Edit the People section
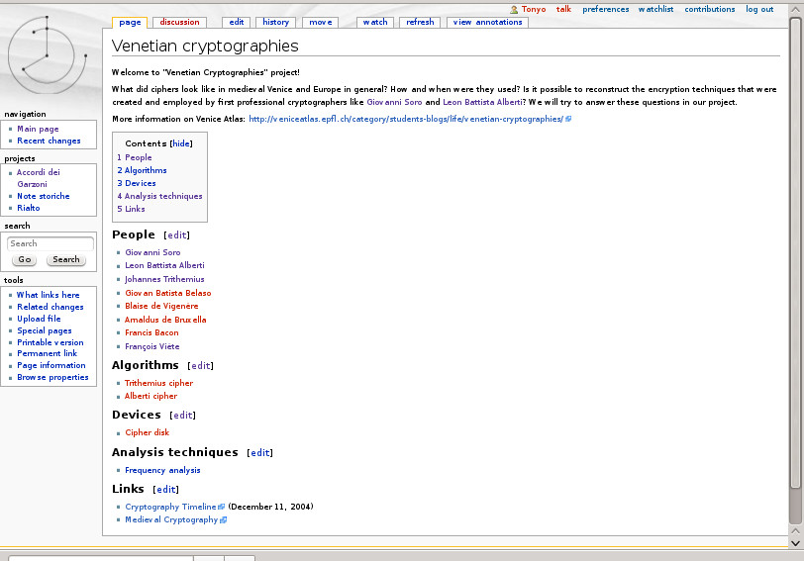This screenshot has width=804, height=561. pos(177,235)
